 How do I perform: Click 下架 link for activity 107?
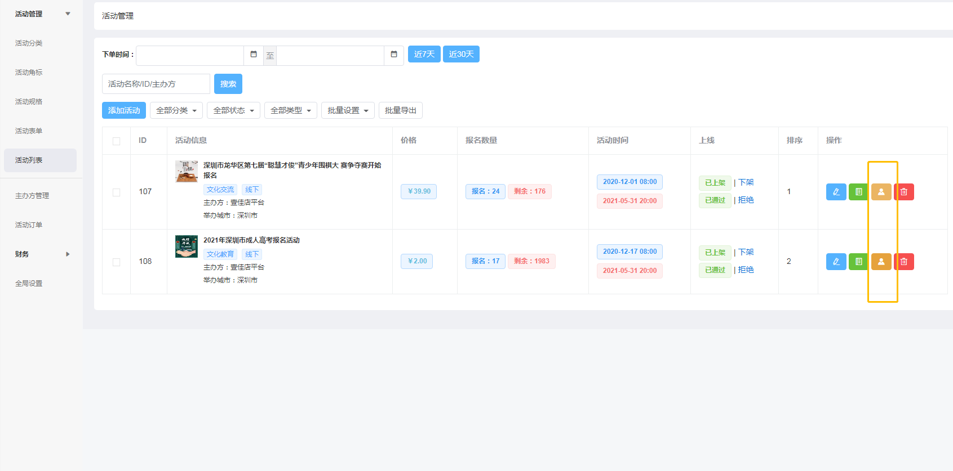click(746, 182)
